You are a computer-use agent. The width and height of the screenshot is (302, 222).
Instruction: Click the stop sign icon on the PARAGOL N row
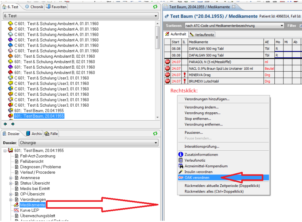tap(167, 62)
